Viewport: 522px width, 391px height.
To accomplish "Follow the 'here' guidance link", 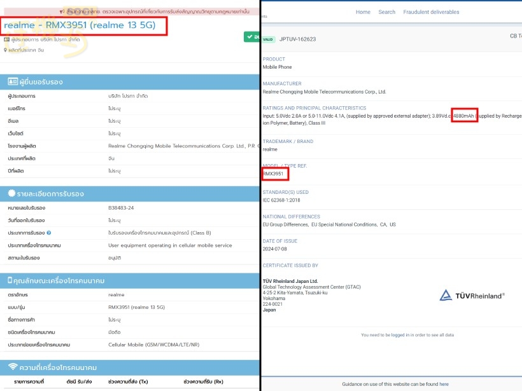I will pos(444,384).
